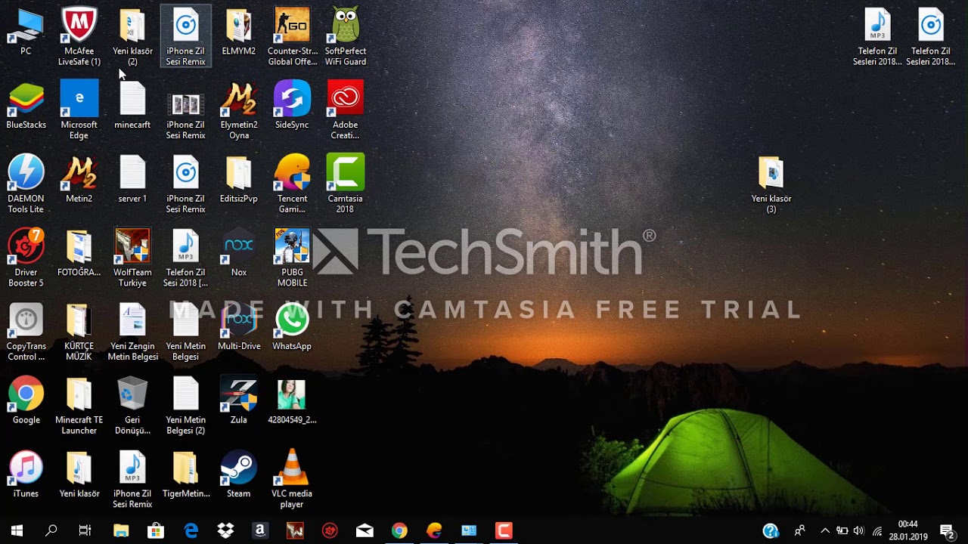The image size is (968, 544).
Task: Open Dropbox from the taskbar
Action: tap(225, 531)
